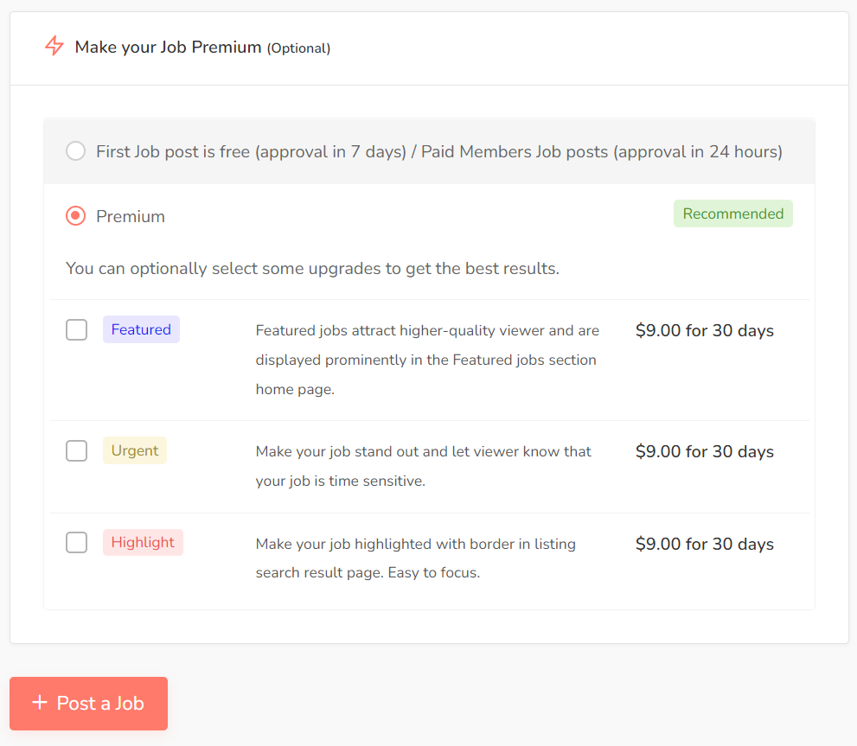The image size is (857, 746).
Task: Click the Highlight $9.00 for 30 days price
Action: [705, 544]
